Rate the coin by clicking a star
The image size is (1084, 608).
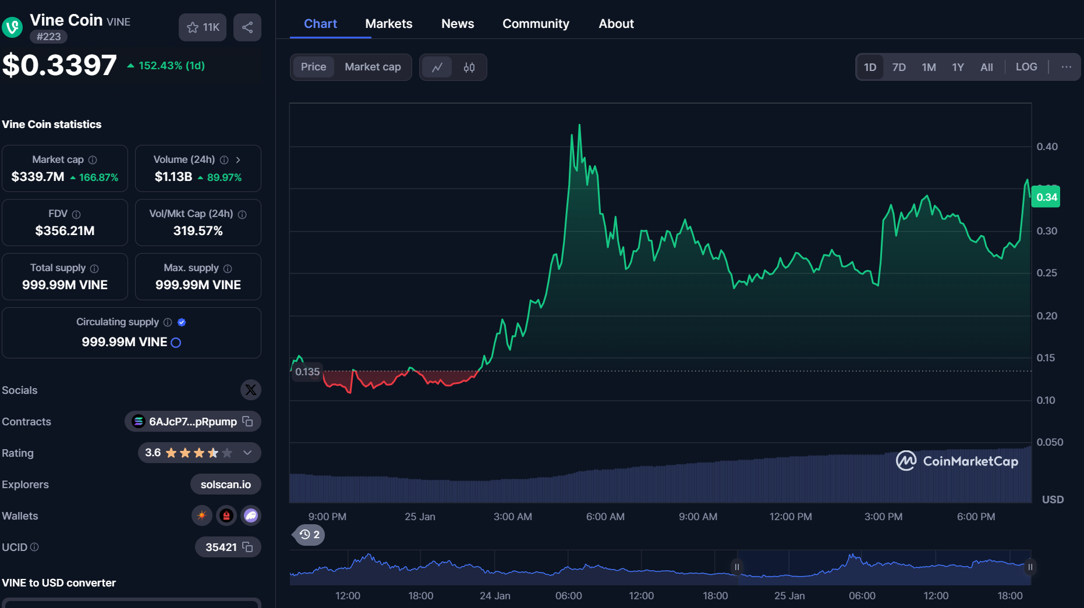point(198,453)
